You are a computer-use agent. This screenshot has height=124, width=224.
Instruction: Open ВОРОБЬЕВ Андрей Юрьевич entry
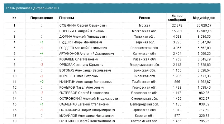point(82,31)
